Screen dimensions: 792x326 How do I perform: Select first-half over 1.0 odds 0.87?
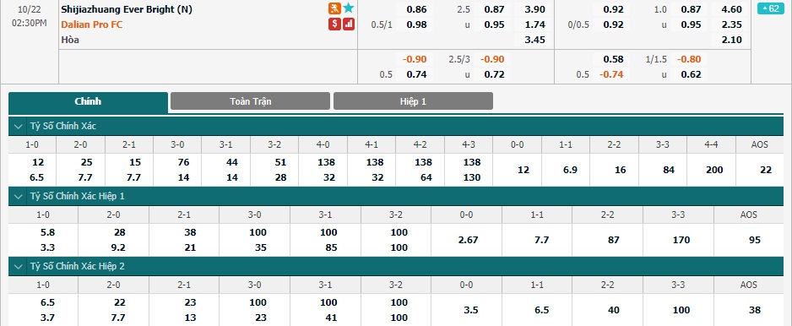point(691,9)
